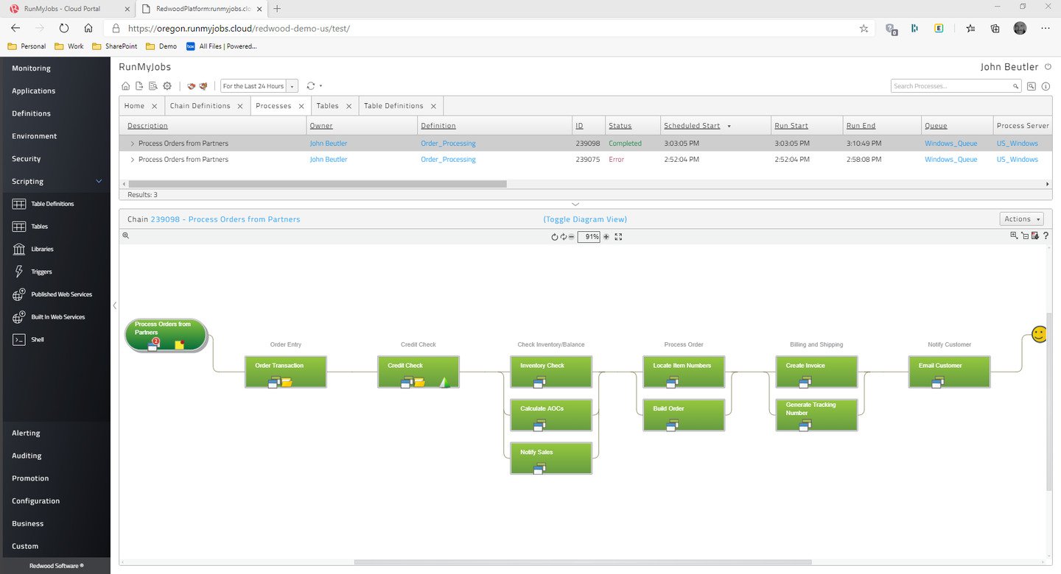1061x574 pixels.
Task: Open Table Definitions in the sidebar
Action: (52, 204)
